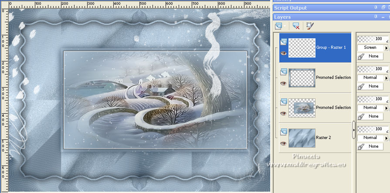Click opacity slider of Raster 2 layer
Image resolution: width=390 pixels, height=193 pixels.
(373, 129)
